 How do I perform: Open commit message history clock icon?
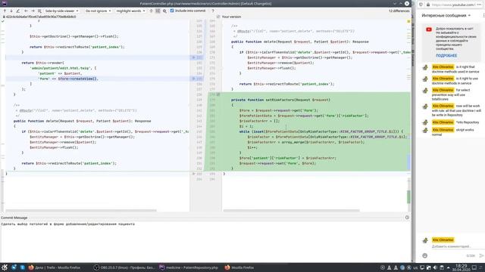[x=407, y=218]
